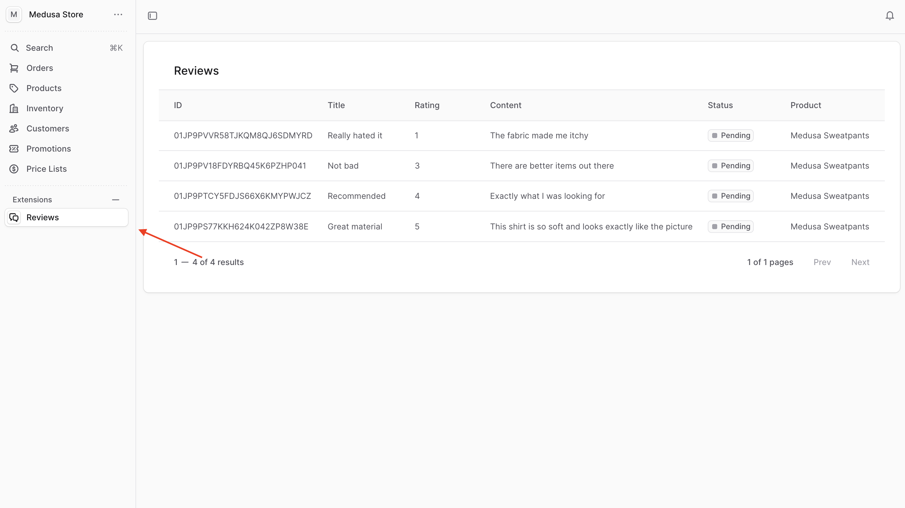Go to the Next page of reviews
Screen dimensions: 905x508
click(x=860, y=262)
